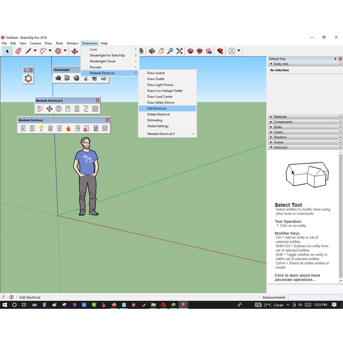Select the duplex outlet icon in Medeek Electrical II
343x343 pixels.
tap(59, 109)
